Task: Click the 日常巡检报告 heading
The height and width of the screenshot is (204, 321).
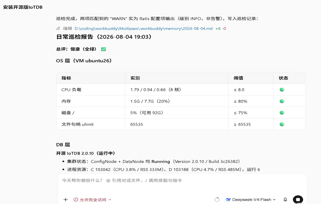Action: (x=104, y=37)
